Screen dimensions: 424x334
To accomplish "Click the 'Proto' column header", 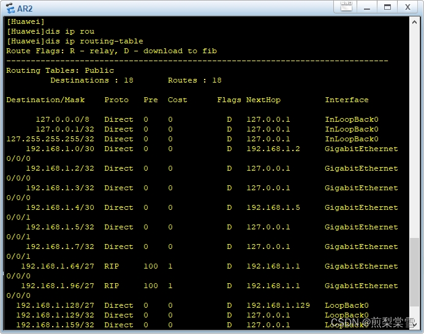I will tap(116, 100).
